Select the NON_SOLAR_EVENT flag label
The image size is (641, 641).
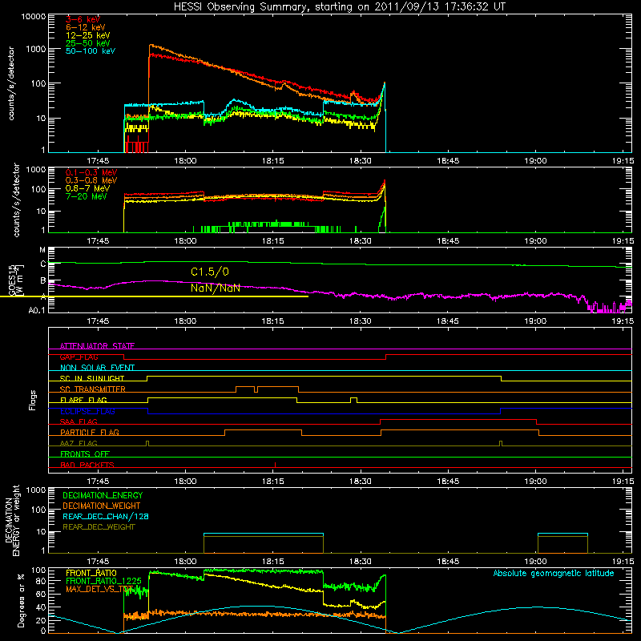(x=97, y=368)
